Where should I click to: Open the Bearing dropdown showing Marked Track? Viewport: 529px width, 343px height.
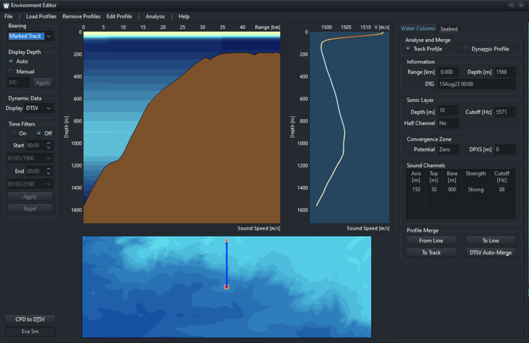pos(29,36)
